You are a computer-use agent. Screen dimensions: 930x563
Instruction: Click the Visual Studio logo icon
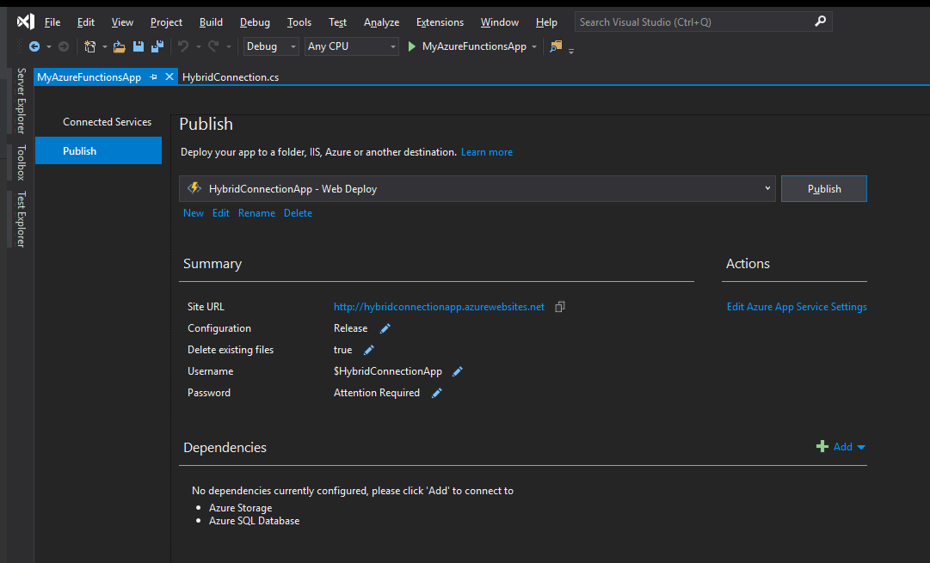coord(26,22)
